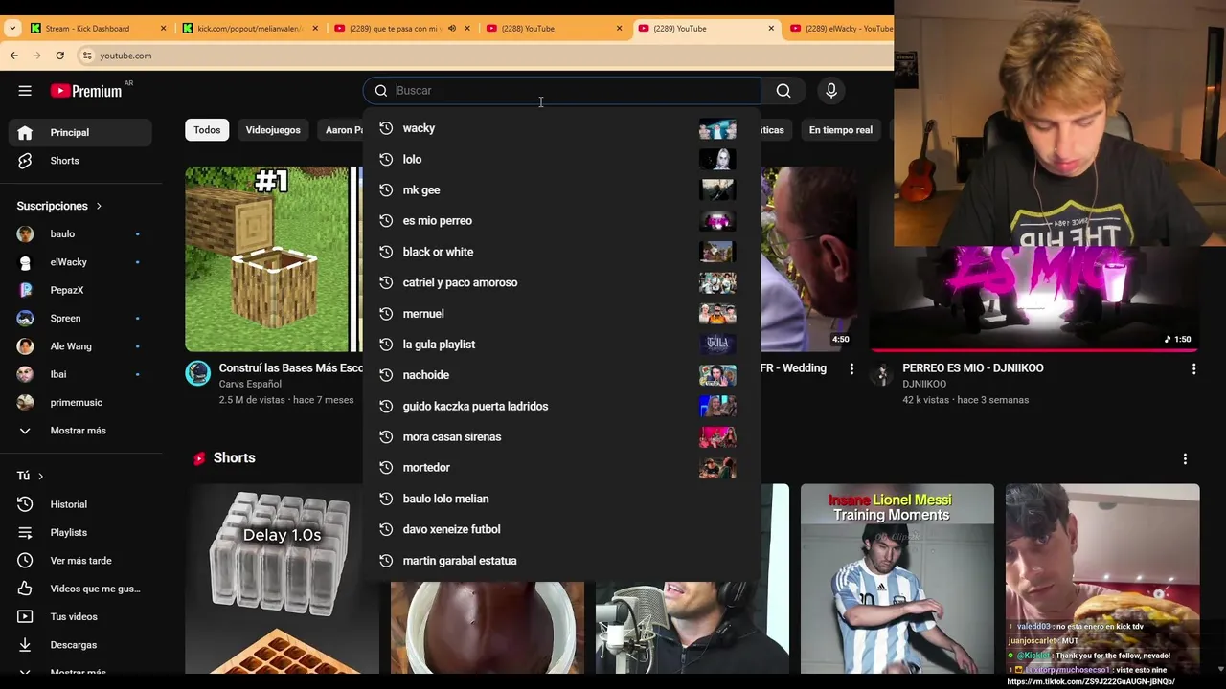Viewport: 1226px width, 689px height.
Task: Switch to elWacky - YouTube tab
Action: (839, 29)
